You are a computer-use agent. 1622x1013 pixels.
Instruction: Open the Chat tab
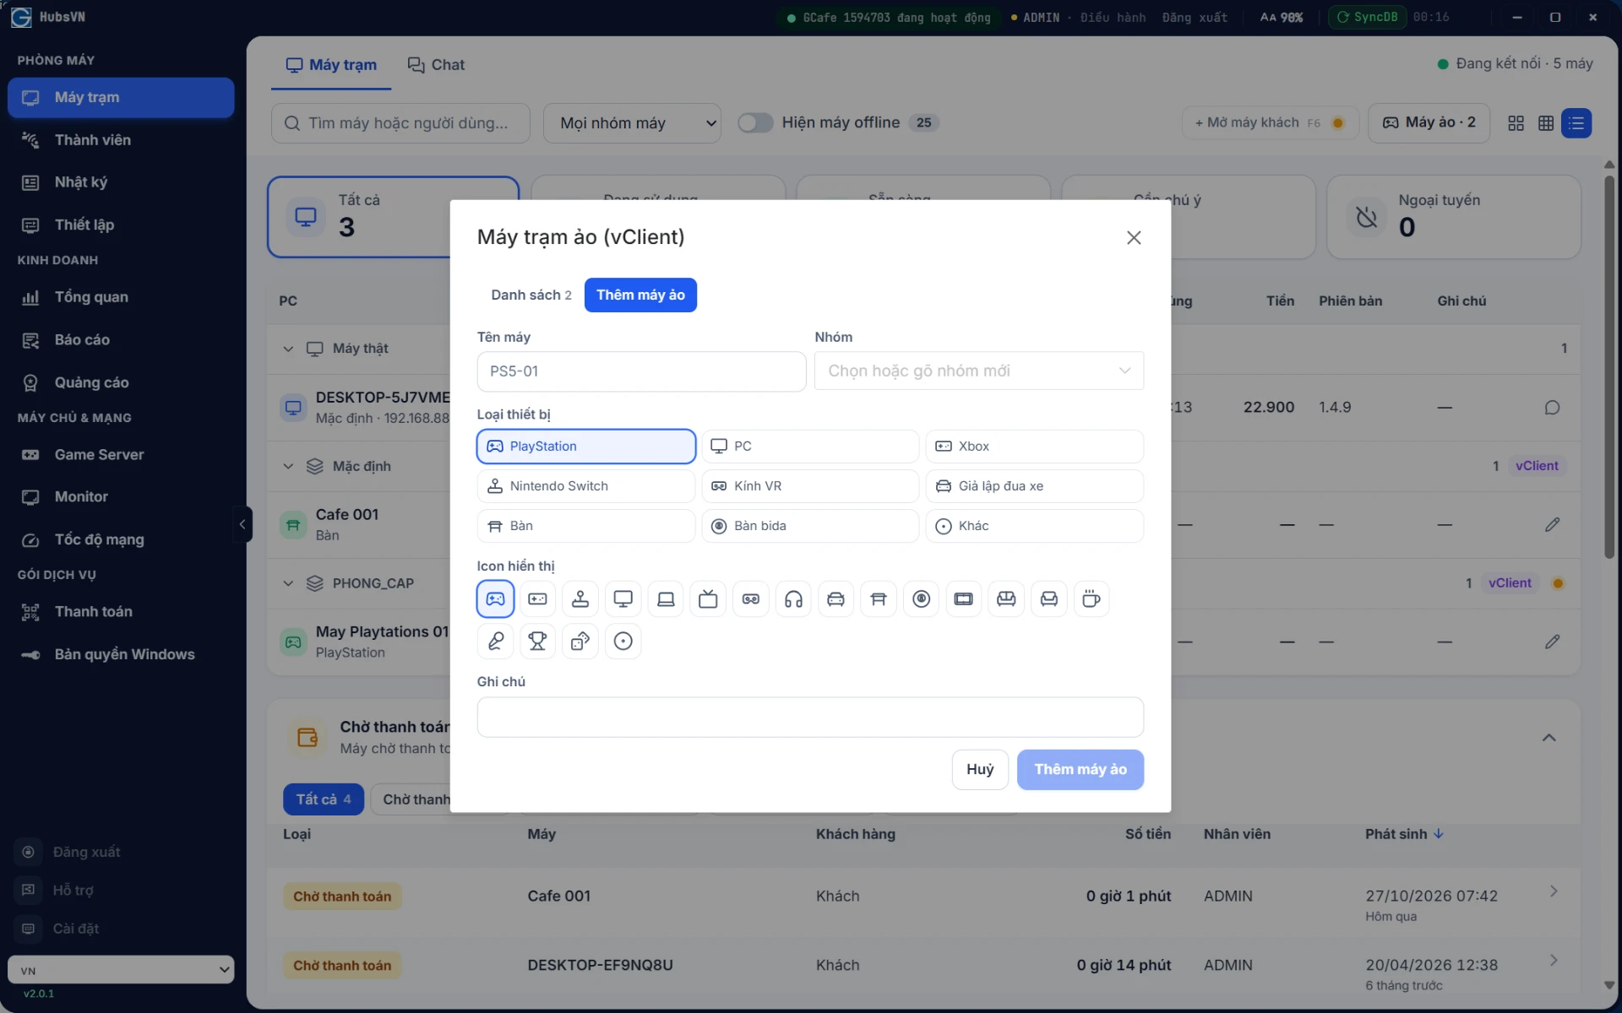(436, 65)
